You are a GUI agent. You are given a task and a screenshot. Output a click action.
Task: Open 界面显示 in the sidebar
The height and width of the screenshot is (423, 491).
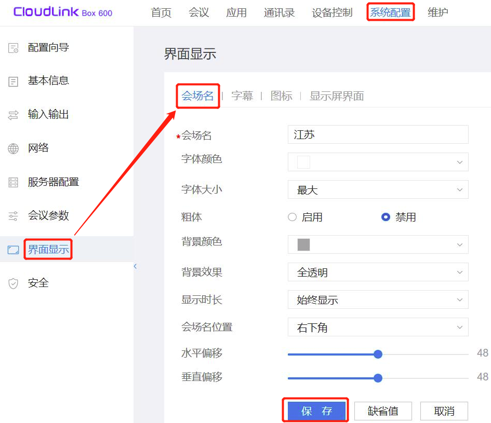click(x=48, y=249)
